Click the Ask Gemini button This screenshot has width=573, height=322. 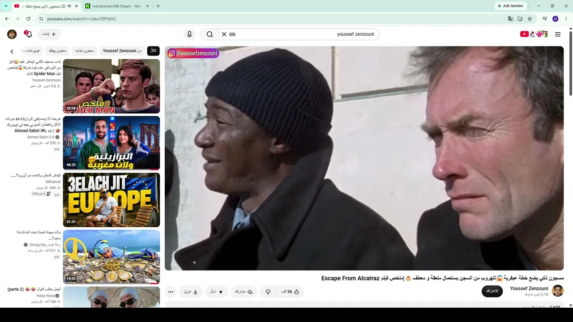[x=510, y=6]
